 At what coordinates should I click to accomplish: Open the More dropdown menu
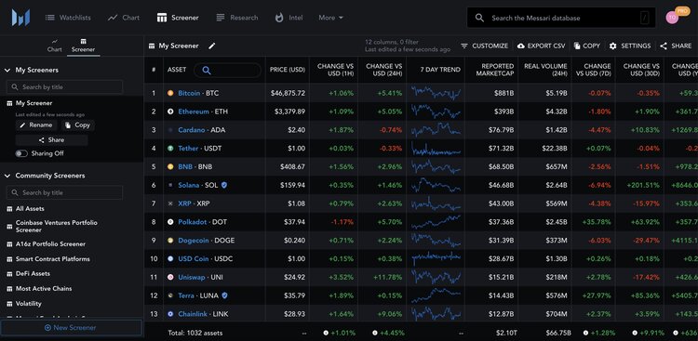point(330,18)
